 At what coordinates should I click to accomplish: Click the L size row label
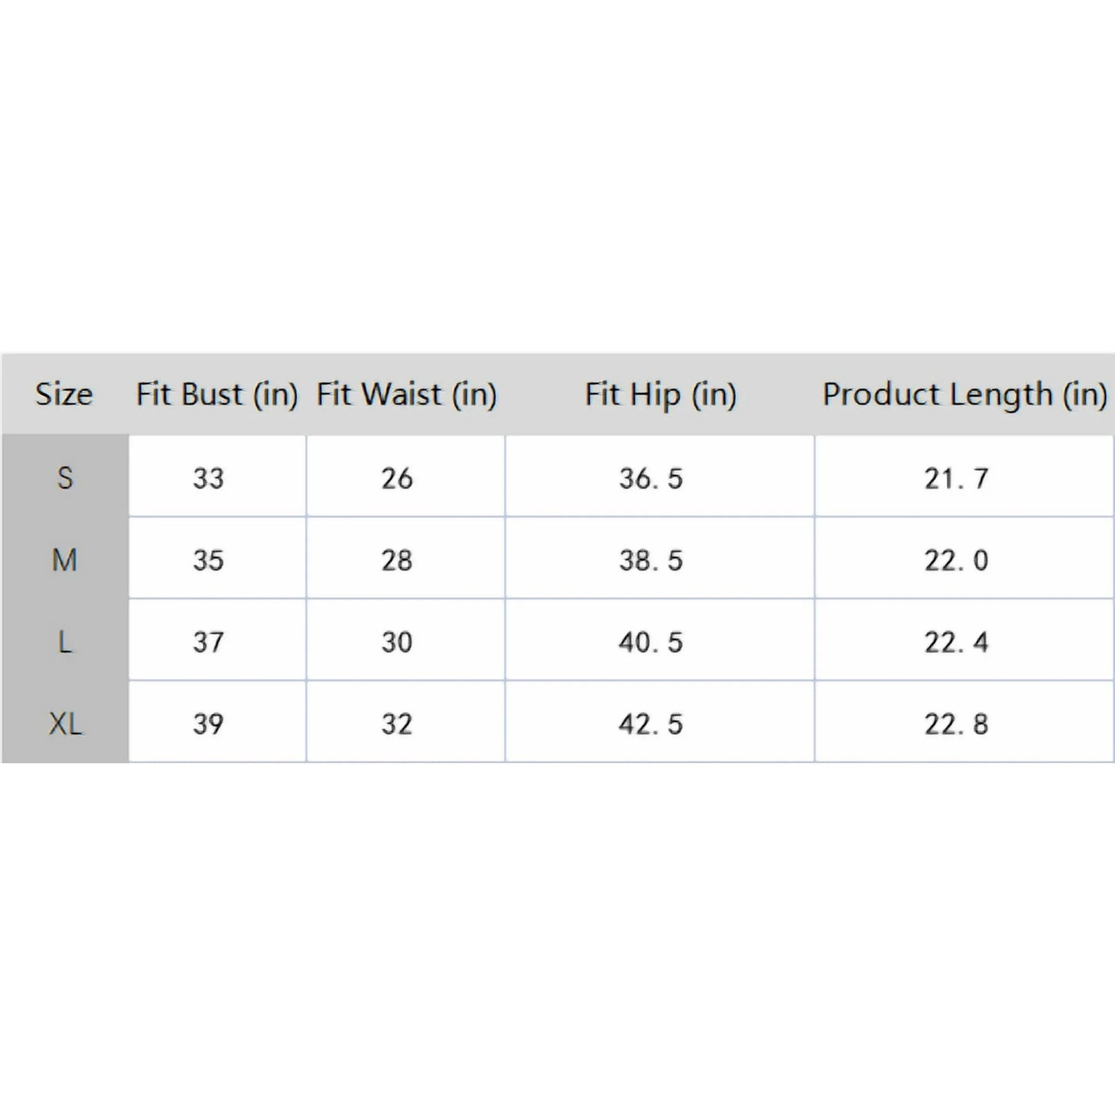65,642
